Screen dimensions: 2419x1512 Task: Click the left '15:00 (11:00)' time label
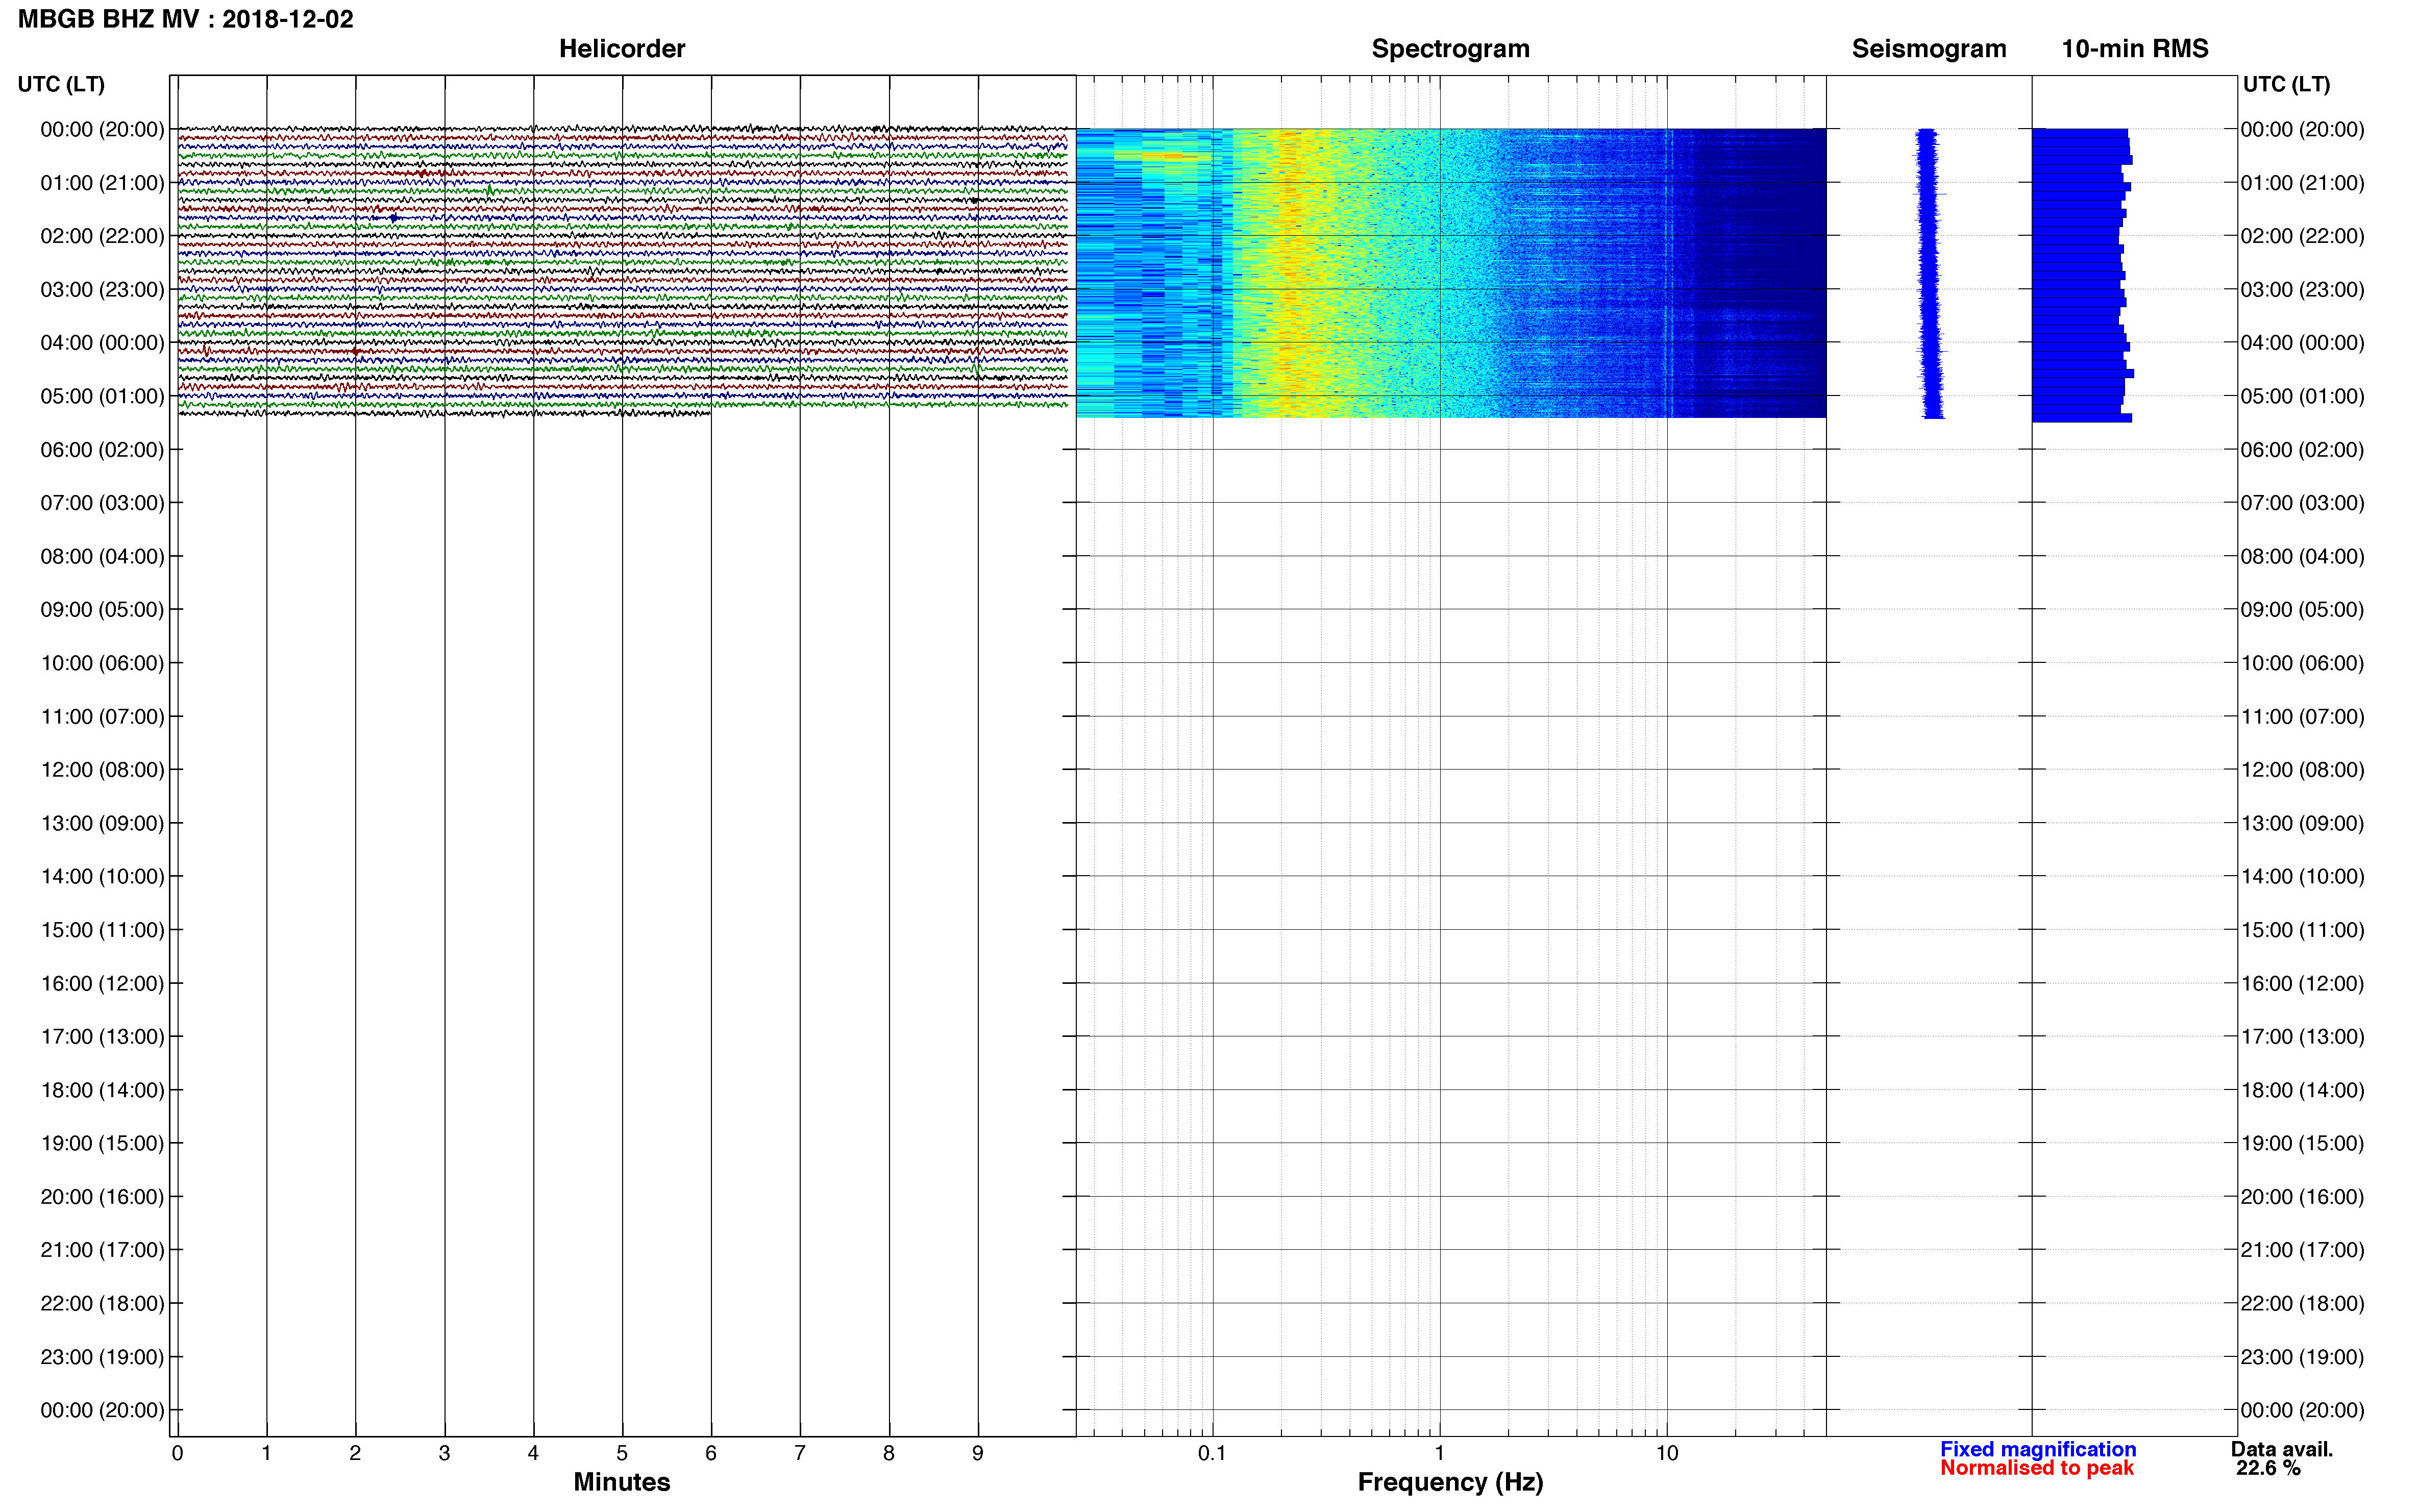[102, 930]
